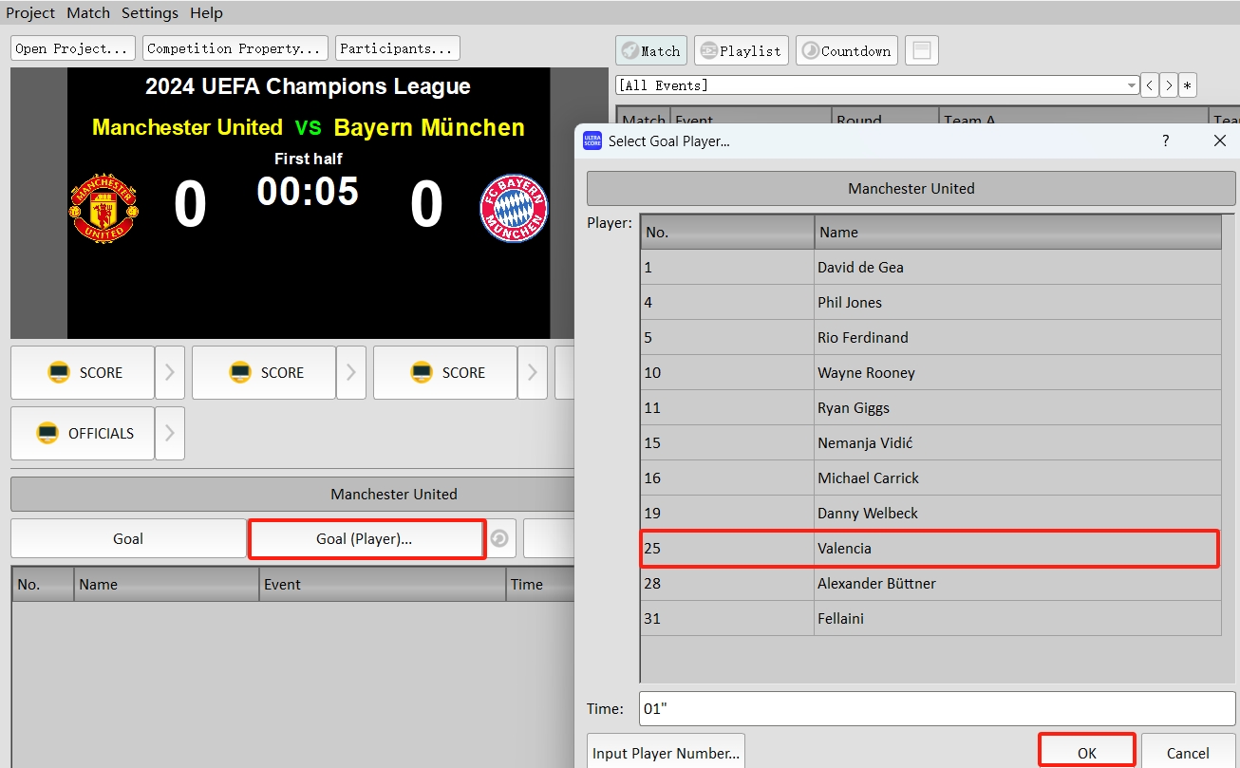Click OK to confirm goal player
The image size is (1240, 768).
tap(1086, 751)
